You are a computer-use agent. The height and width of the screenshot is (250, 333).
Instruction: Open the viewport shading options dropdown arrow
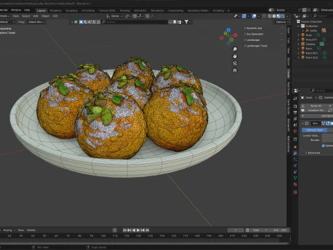point(287,16)
